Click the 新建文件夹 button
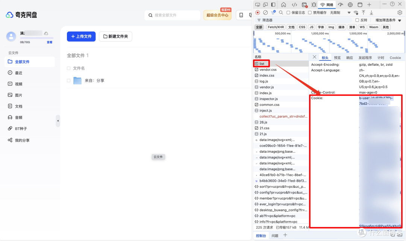This screenshot has height=241, width=406. pos(115,36)
